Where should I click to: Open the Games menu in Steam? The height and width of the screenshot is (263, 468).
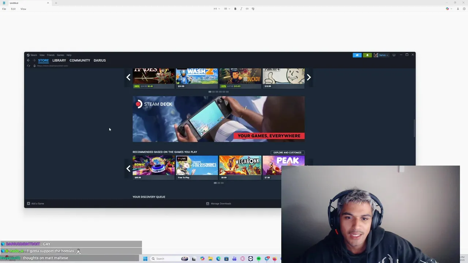60,55
